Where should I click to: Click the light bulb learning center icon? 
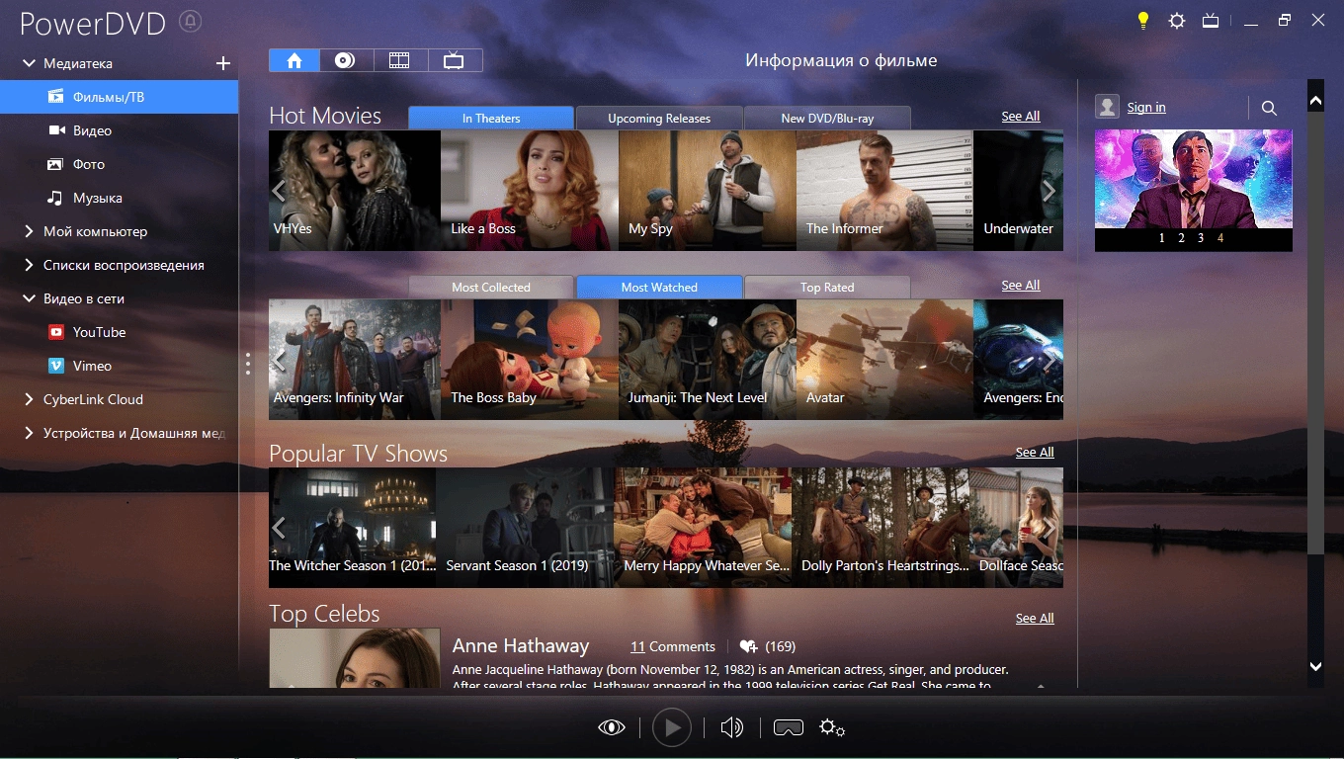[x=1143, y=20]
